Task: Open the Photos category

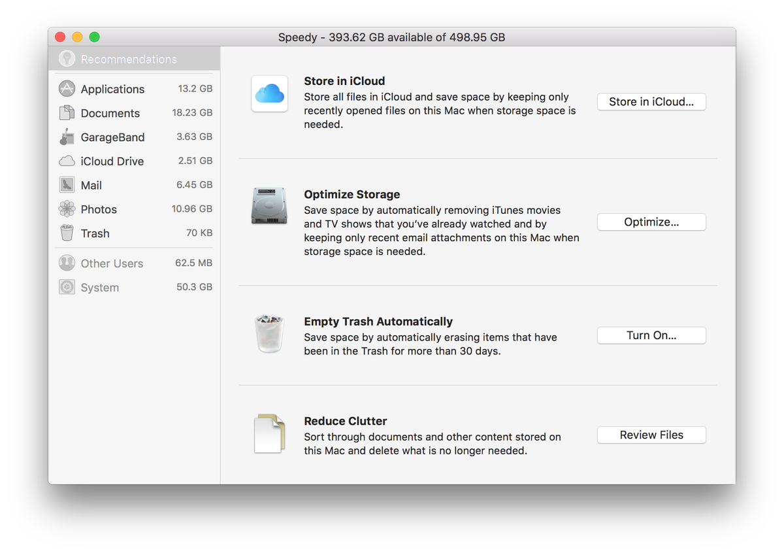Action: coord(134,209)
